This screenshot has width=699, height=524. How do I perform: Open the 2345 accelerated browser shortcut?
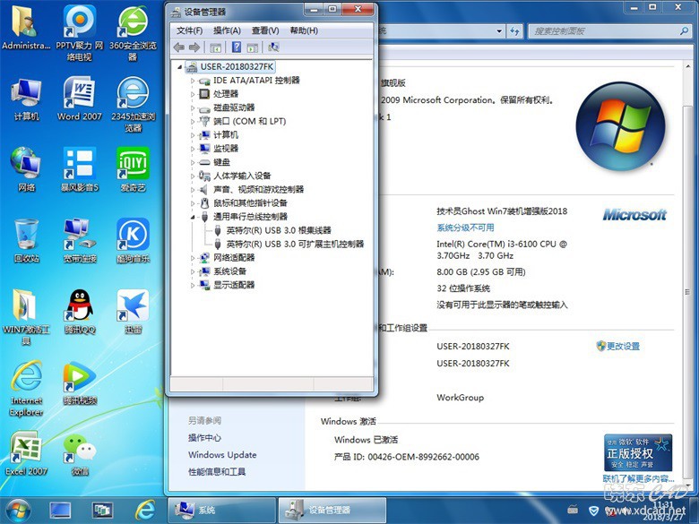[x=133, y=105]
